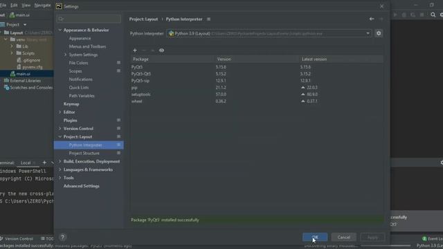Sort by Package column header
Viewport: 443px width, 249px height.
(141, 59)
